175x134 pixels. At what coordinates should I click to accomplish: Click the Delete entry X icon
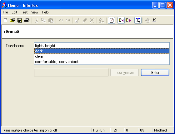92,20
